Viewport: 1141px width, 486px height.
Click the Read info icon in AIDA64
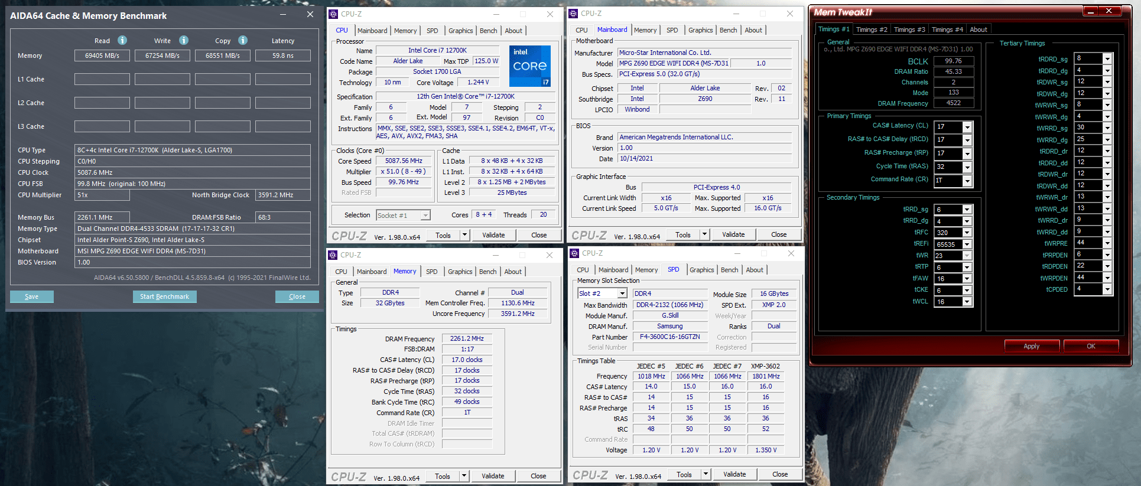click(x=122, y=40)
